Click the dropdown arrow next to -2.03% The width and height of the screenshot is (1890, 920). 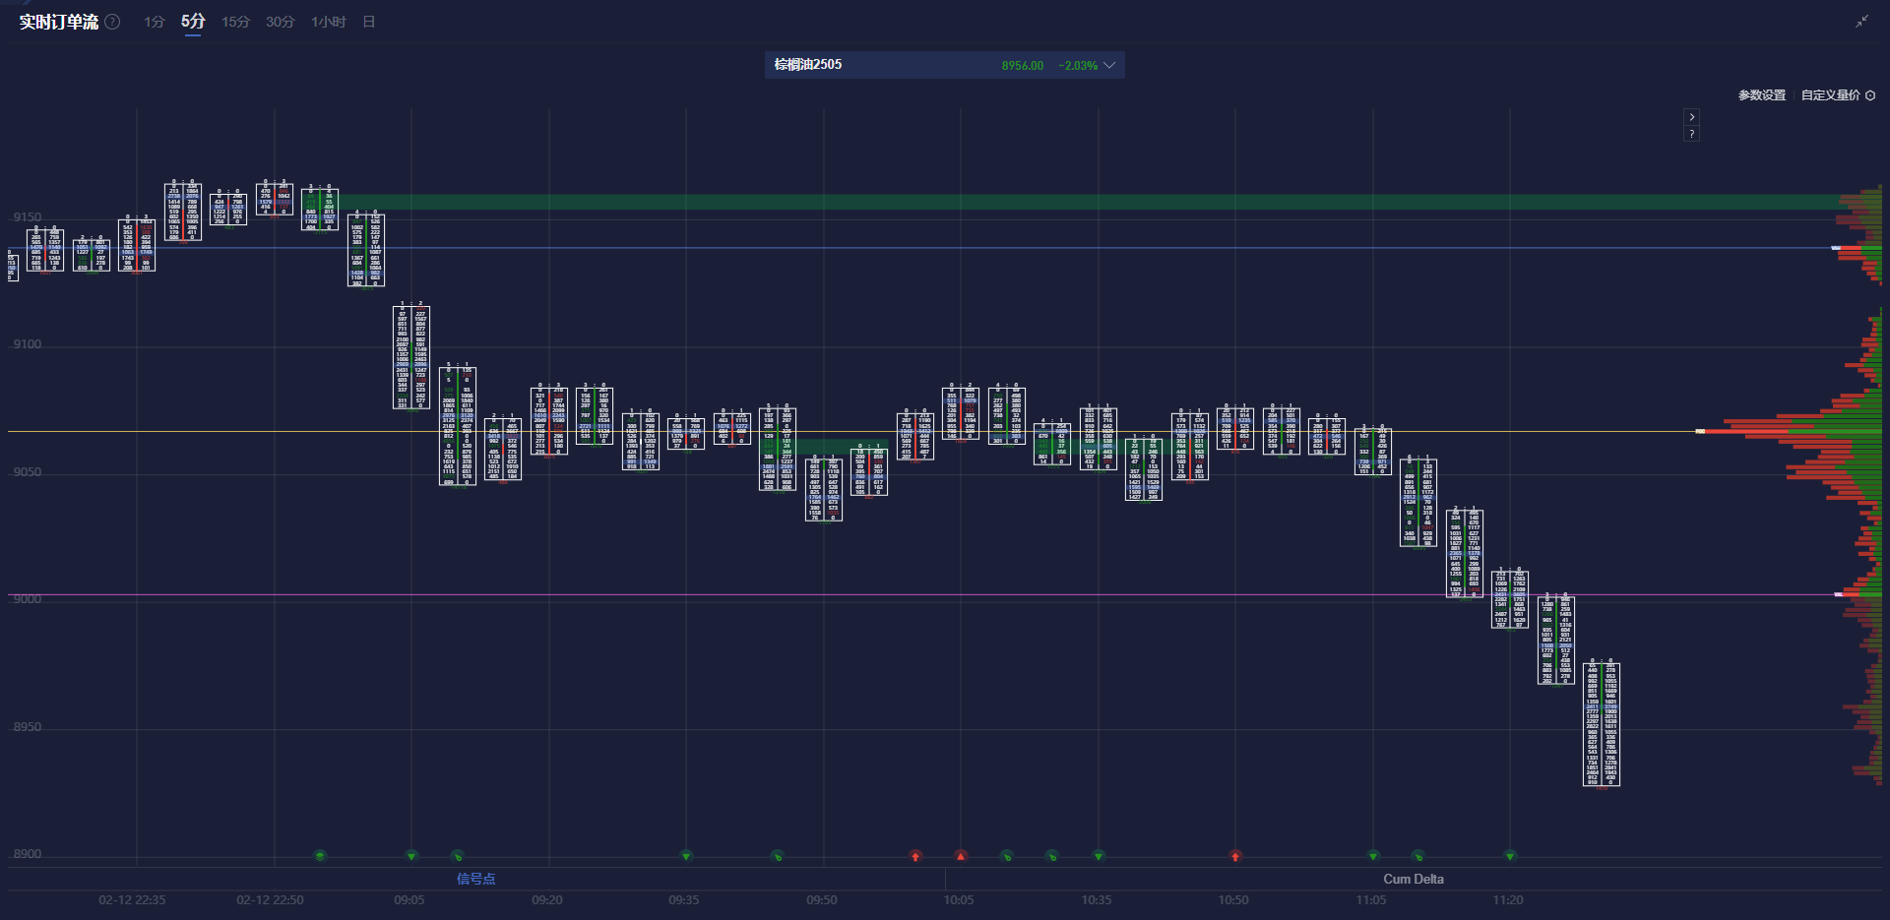point(1109,65)
